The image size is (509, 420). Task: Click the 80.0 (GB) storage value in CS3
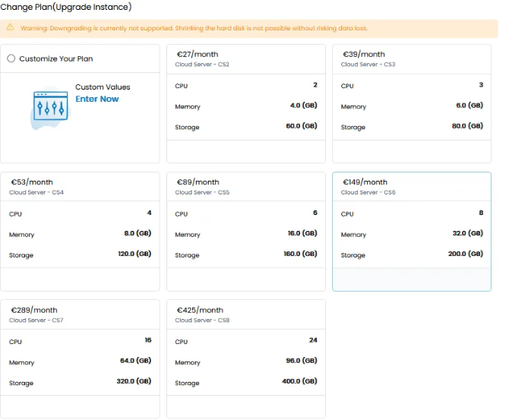click(466, 126)
